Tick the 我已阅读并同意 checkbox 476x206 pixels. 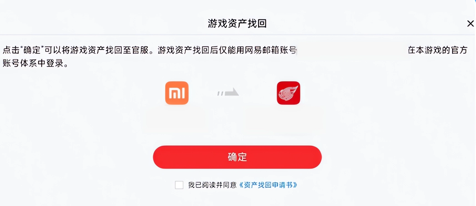[x=179, y=185]
